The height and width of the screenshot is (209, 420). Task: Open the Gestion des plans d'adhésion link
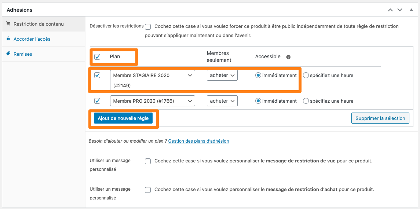point(198,141)
